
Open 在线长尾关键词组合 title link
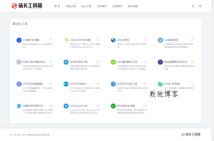coord(34,62)
